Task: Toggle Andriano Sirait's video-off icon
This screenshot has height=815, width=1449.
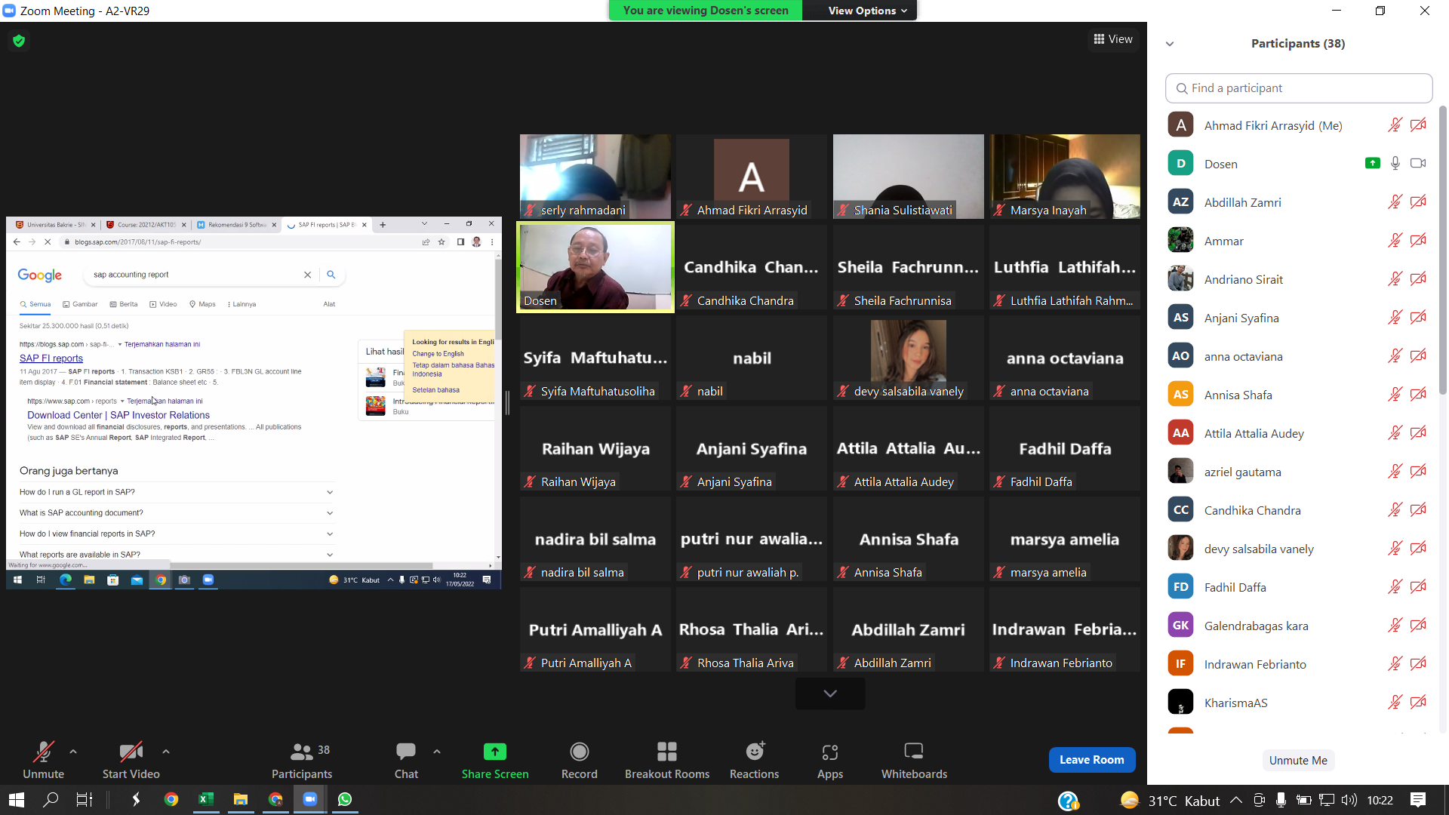Action: coord(1418,278)
